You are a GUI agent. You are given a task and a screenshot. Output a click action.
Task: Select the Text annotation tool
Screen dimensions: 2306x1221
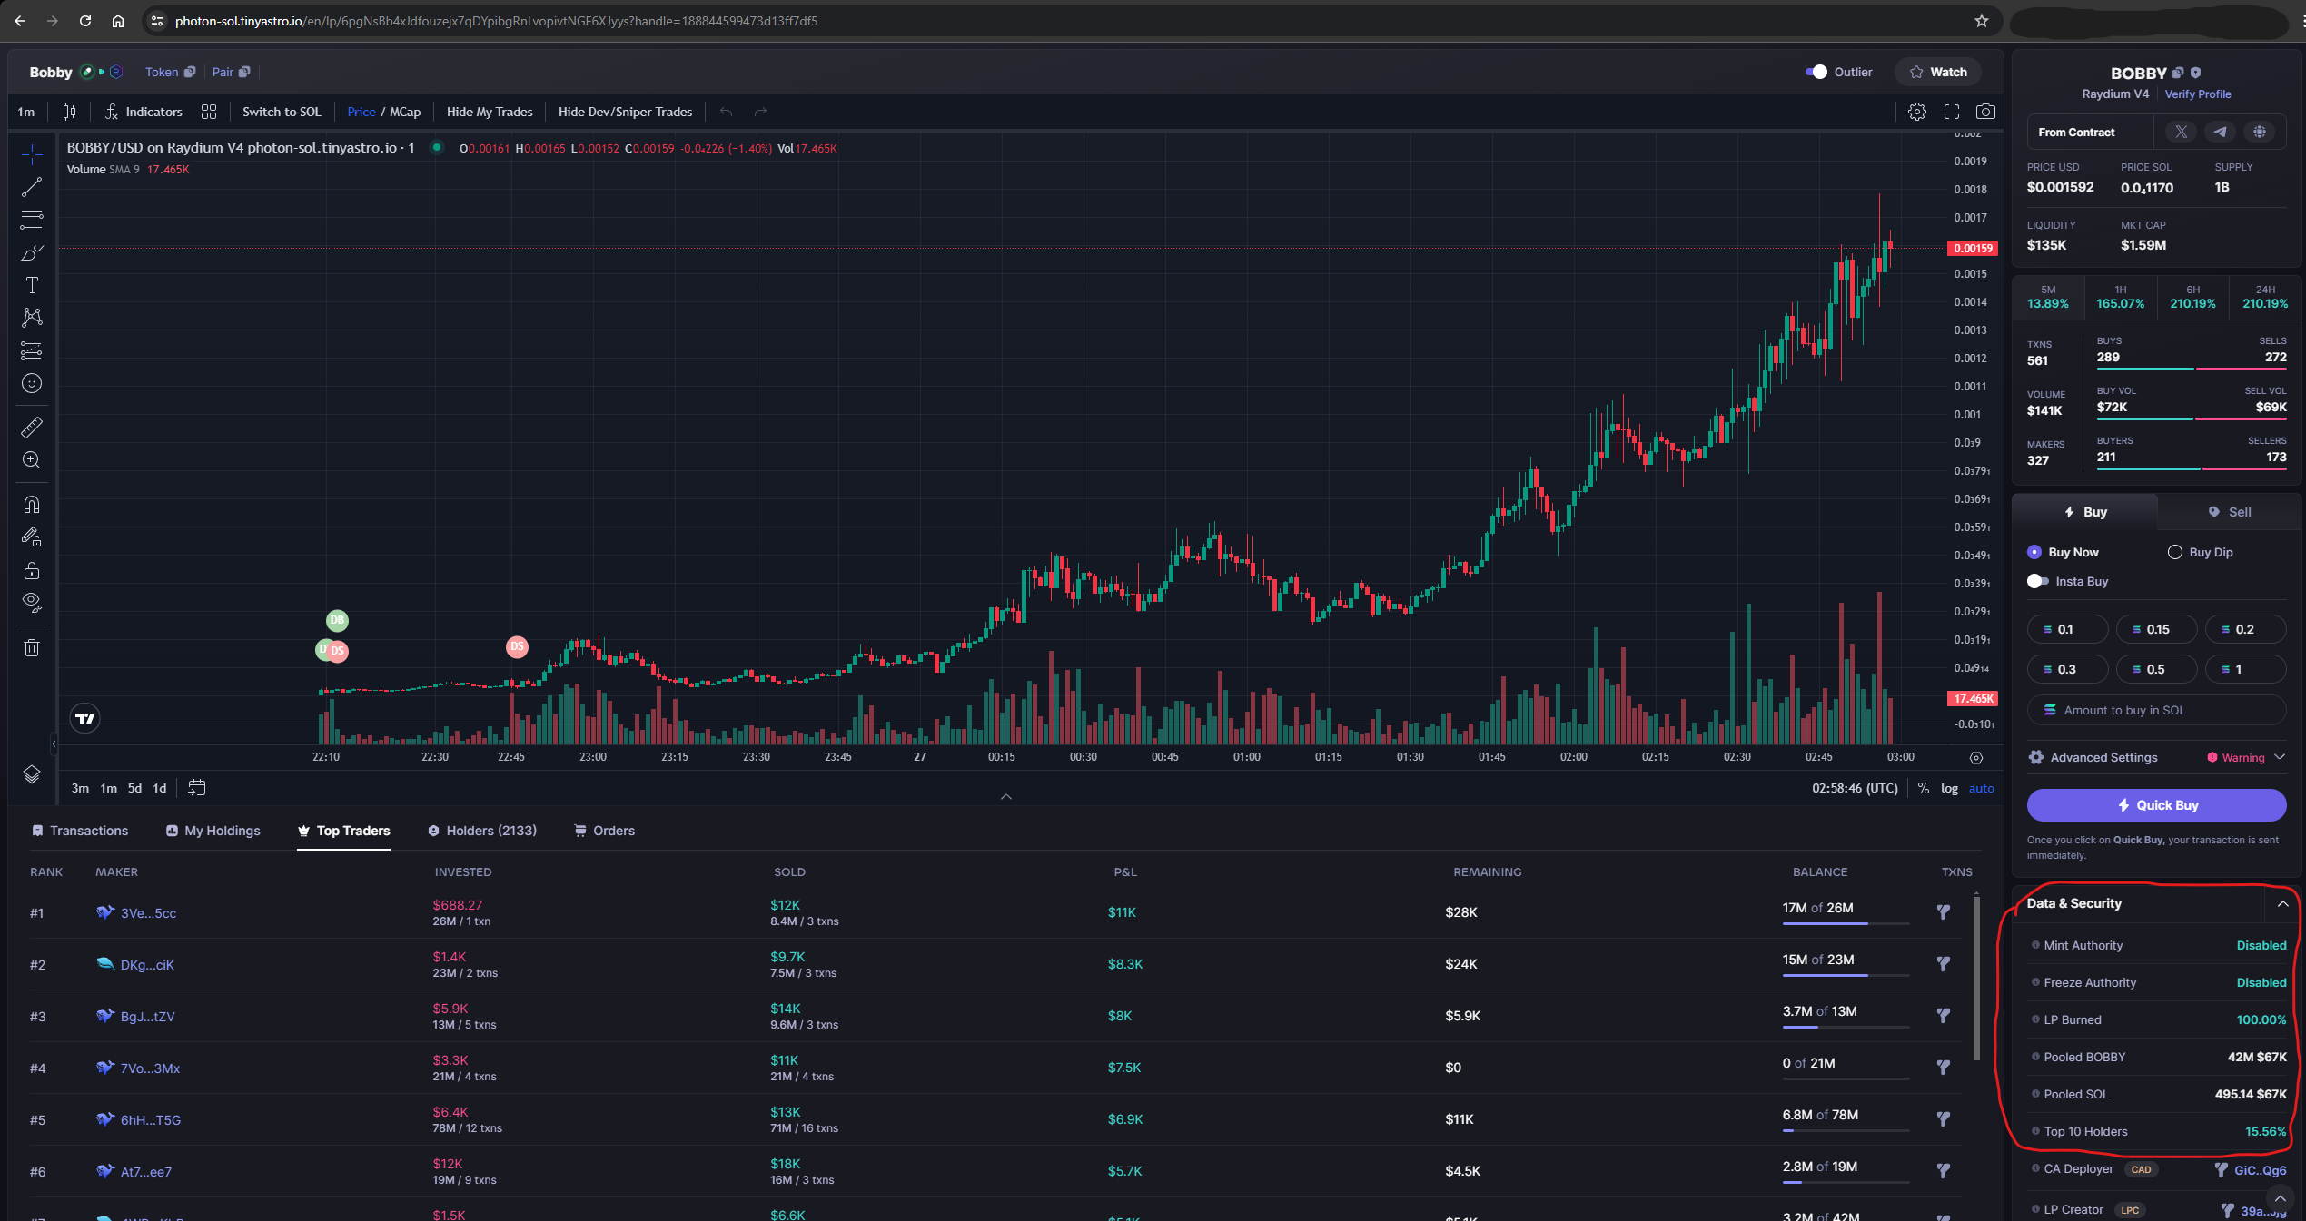(32, 285)
